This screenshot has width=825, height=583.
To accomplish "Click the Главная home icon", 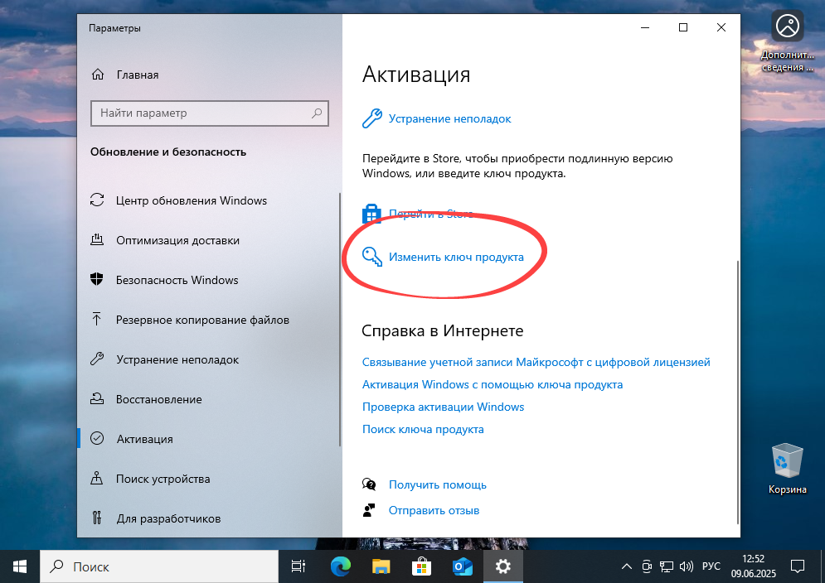I will (97, 75).
